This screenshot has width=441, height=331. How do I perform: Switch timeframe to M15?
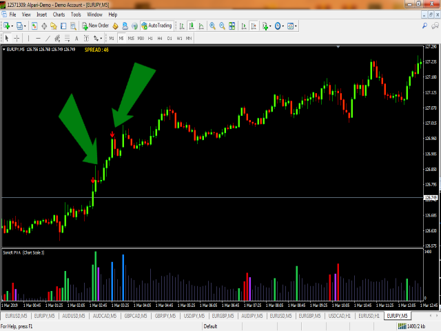131,39
